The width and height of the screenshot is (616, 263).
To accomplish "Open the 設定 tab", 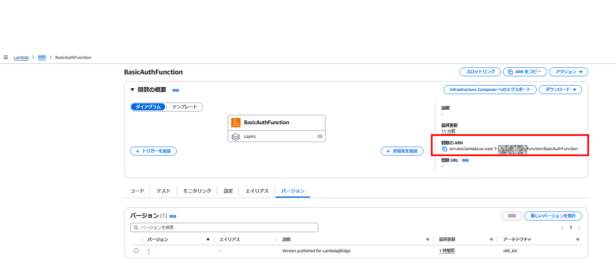I will (228, 191).
